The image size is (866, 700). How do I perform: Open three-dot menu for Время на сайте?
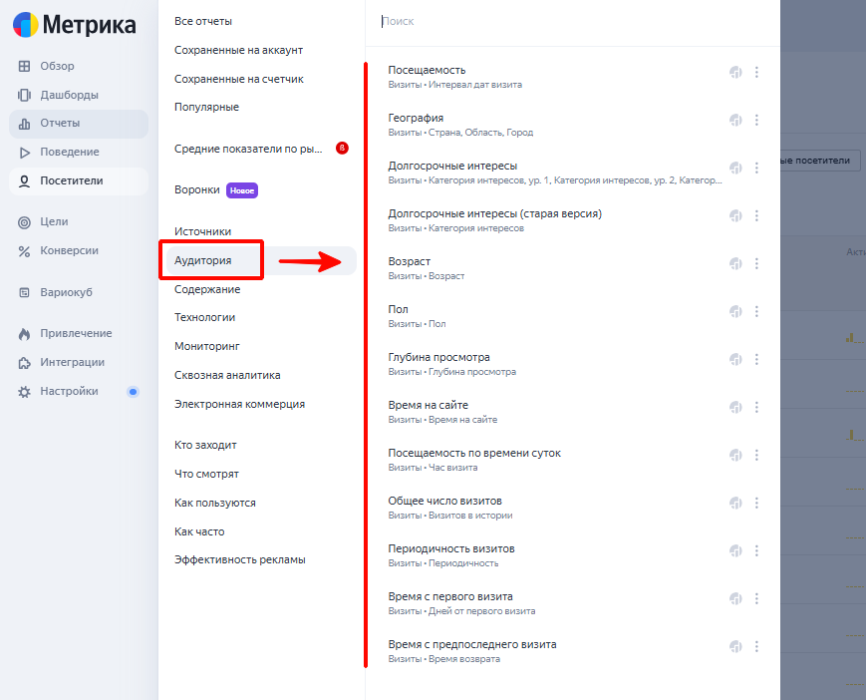[756, 407]
